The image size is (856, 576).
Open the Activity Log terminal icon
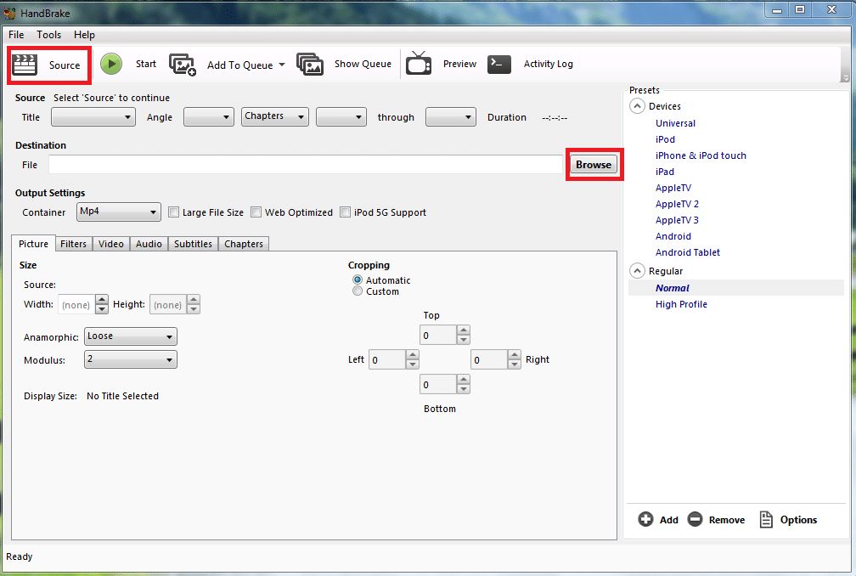pos(499,64)
